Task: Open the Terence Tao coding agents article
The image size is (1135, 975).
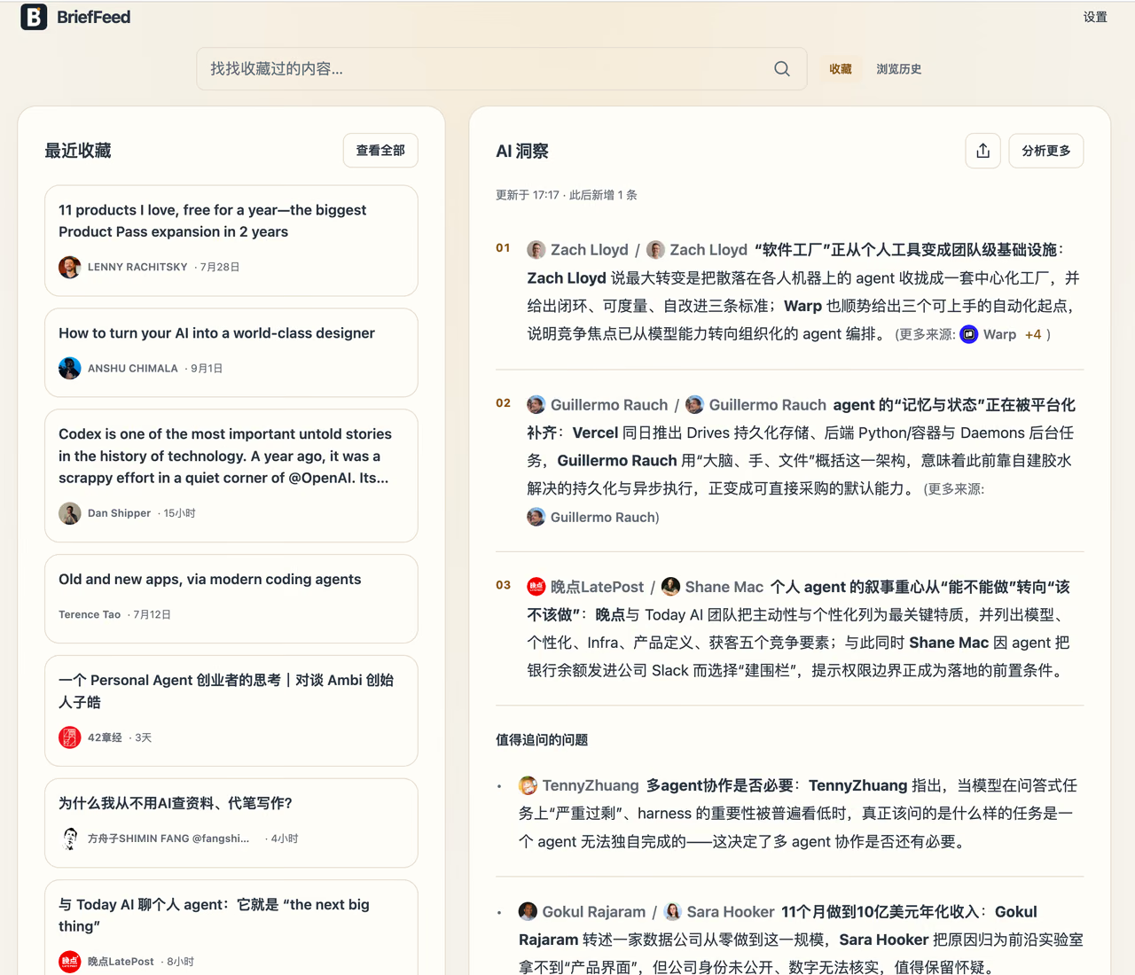Action: 231,599
